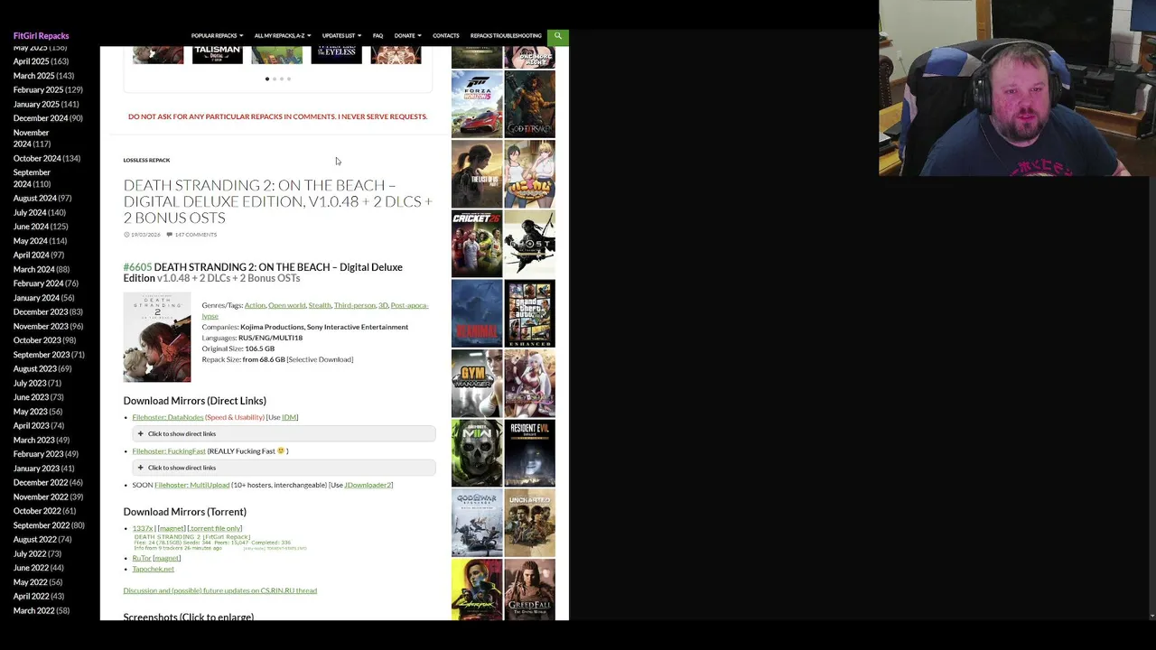1156x650 pixels.
Task: Click the .torrent file only link
Action: click(x=215, y=528)
